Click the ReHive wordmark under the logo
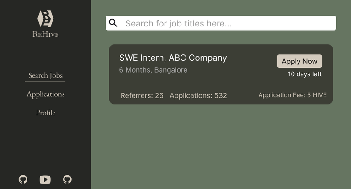 45,34
